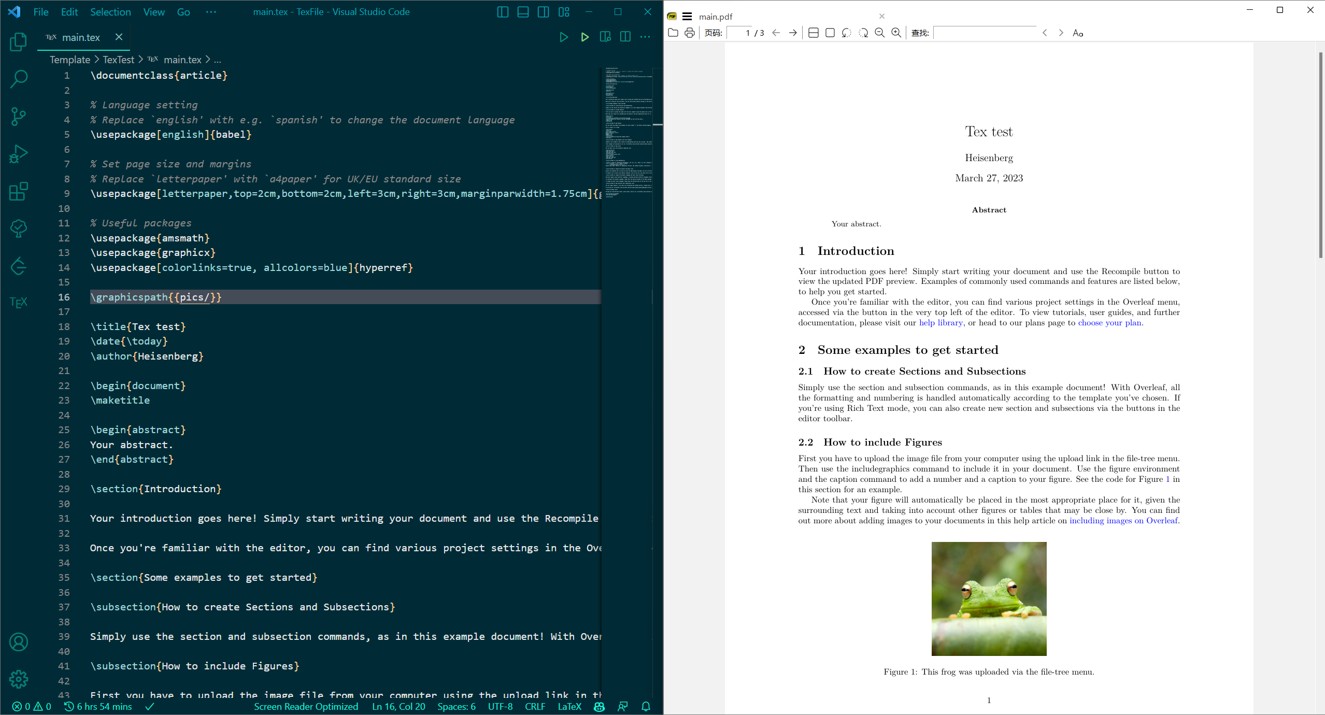The width and height of the screenshot is (1325, 715).
Task: Toggle the primary side bar layout button
Action: (x=502, y=12)
